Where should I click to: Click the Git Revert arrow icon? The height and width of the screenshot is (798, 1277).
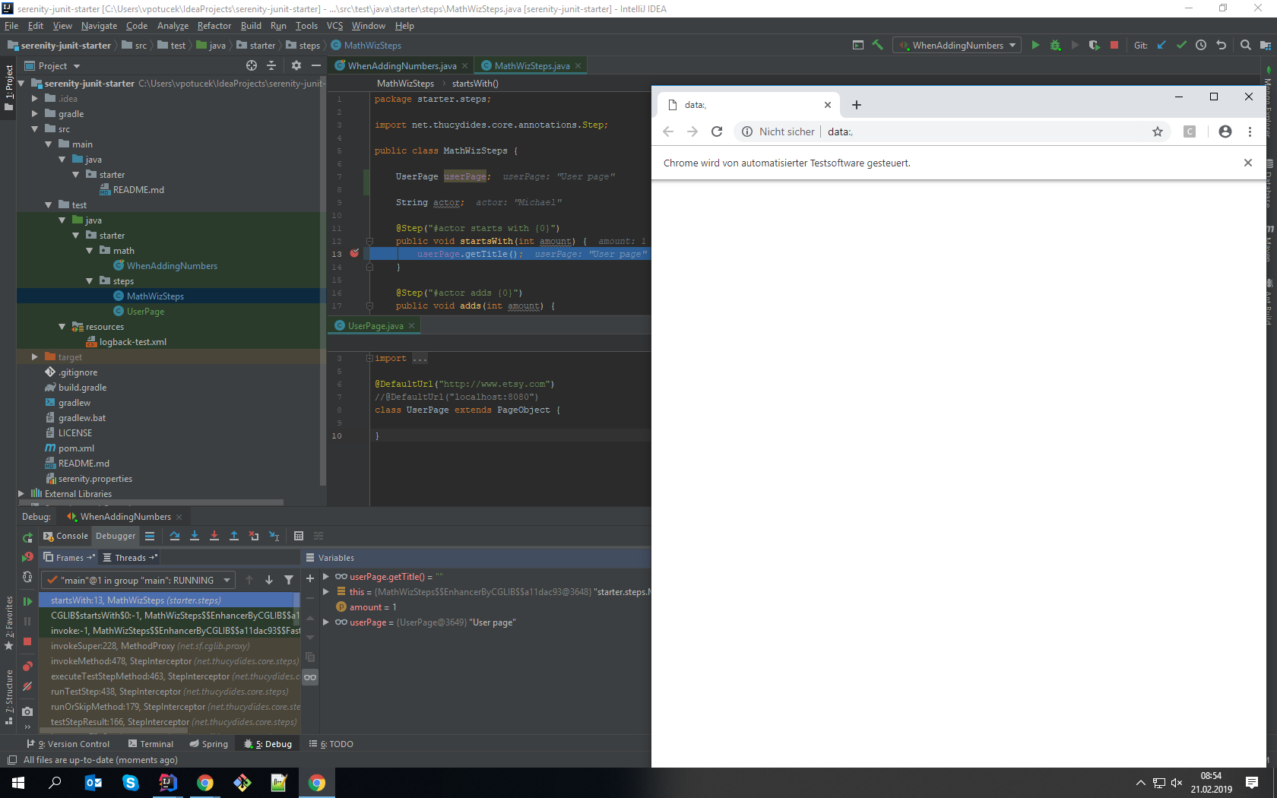pos(1221,45)
